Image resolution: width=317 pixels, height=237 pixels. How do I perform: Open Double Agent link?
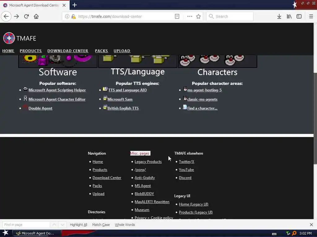41,108
